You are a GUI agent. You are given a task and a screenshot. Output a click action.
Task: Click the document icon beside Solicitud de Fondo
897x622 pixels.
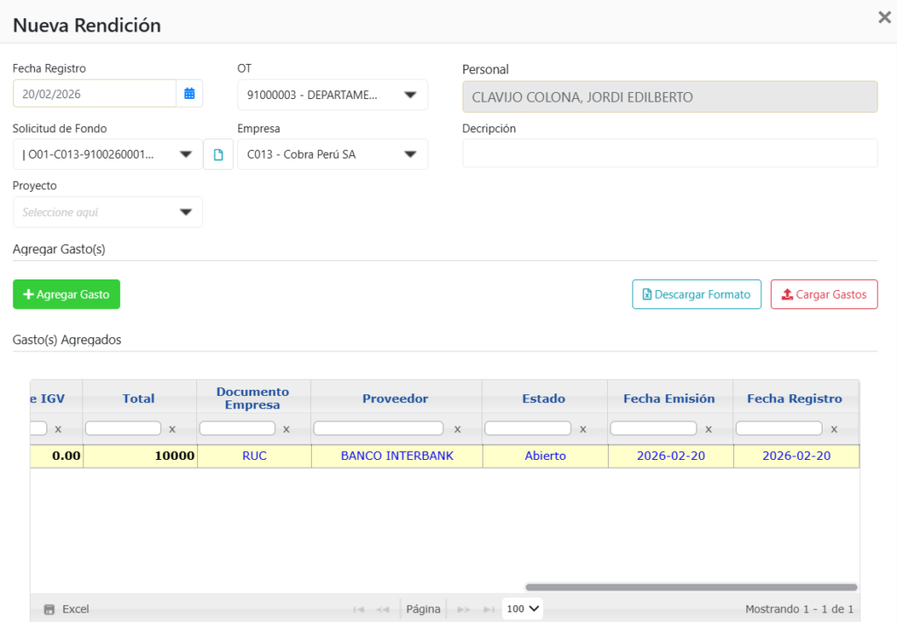click(218, 155)
